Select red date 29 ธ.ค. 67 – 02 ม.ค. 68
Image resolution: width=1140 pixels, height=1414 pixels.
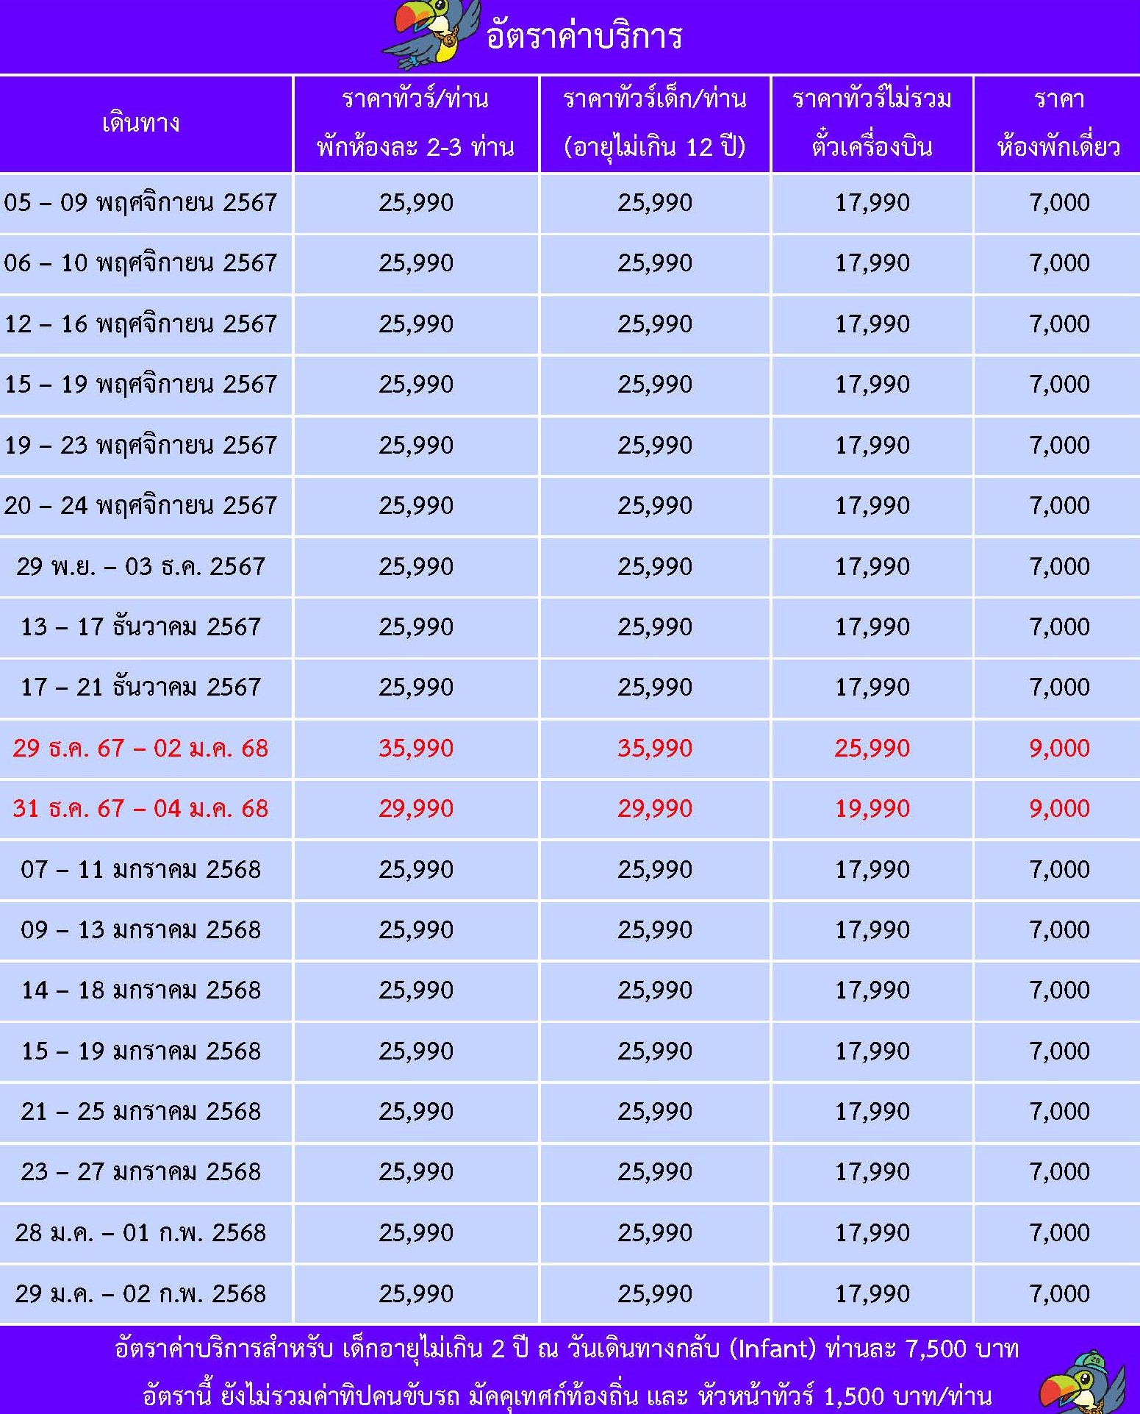140,748
